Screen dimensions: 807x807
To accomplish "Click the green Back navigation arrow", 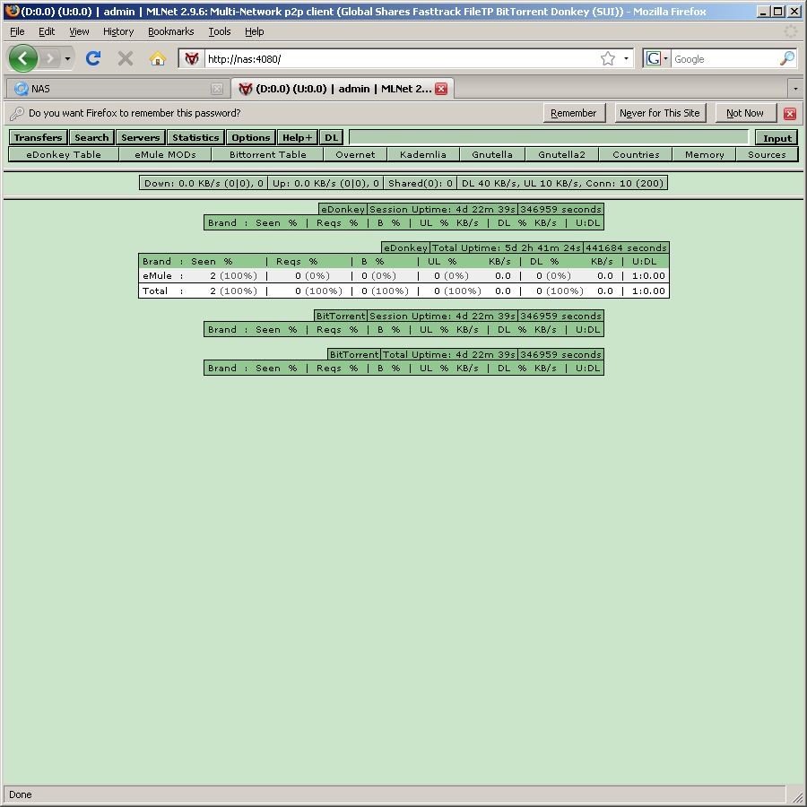I will 23,58.
